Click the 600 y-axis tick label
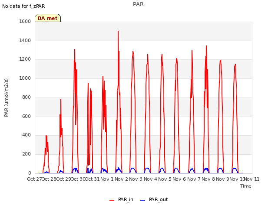Image resolution: width=278 pixels, height=208 pixels. point(26,117)
